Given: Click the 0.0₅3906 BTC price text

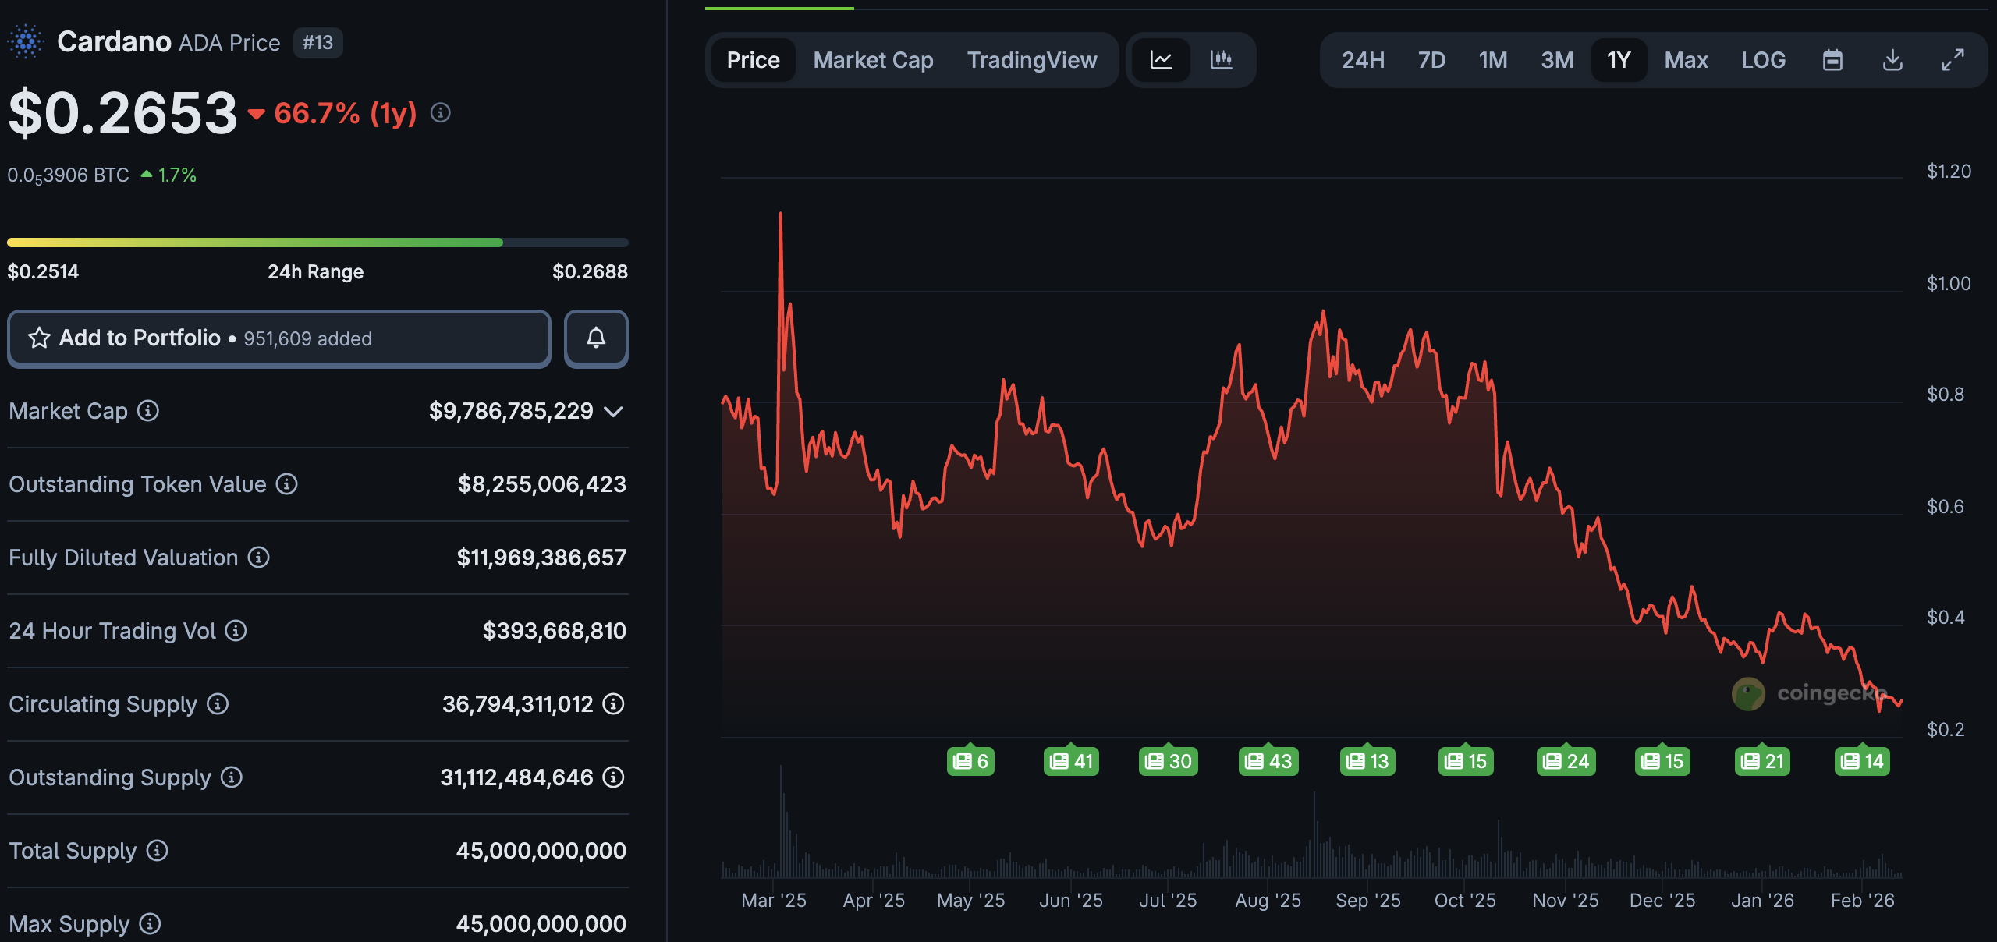Looking at the screenshot, I should 69,175.
